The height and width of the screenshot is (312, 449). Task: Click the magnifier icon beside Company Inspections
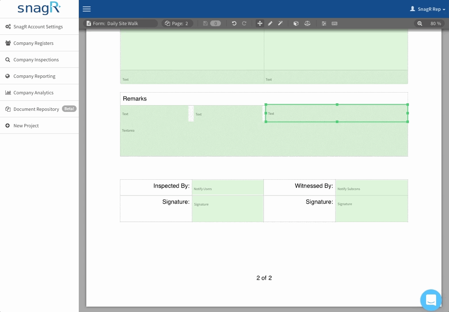[x=8, y=60]
